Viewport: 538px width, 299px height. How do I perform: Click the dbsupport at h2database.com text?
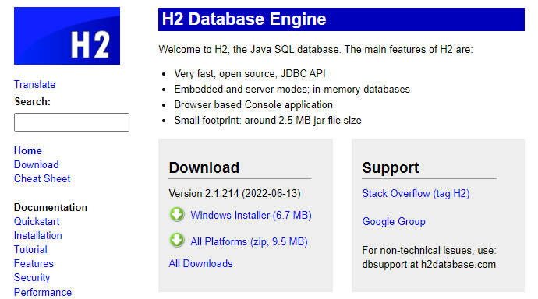tap(429, 265)
